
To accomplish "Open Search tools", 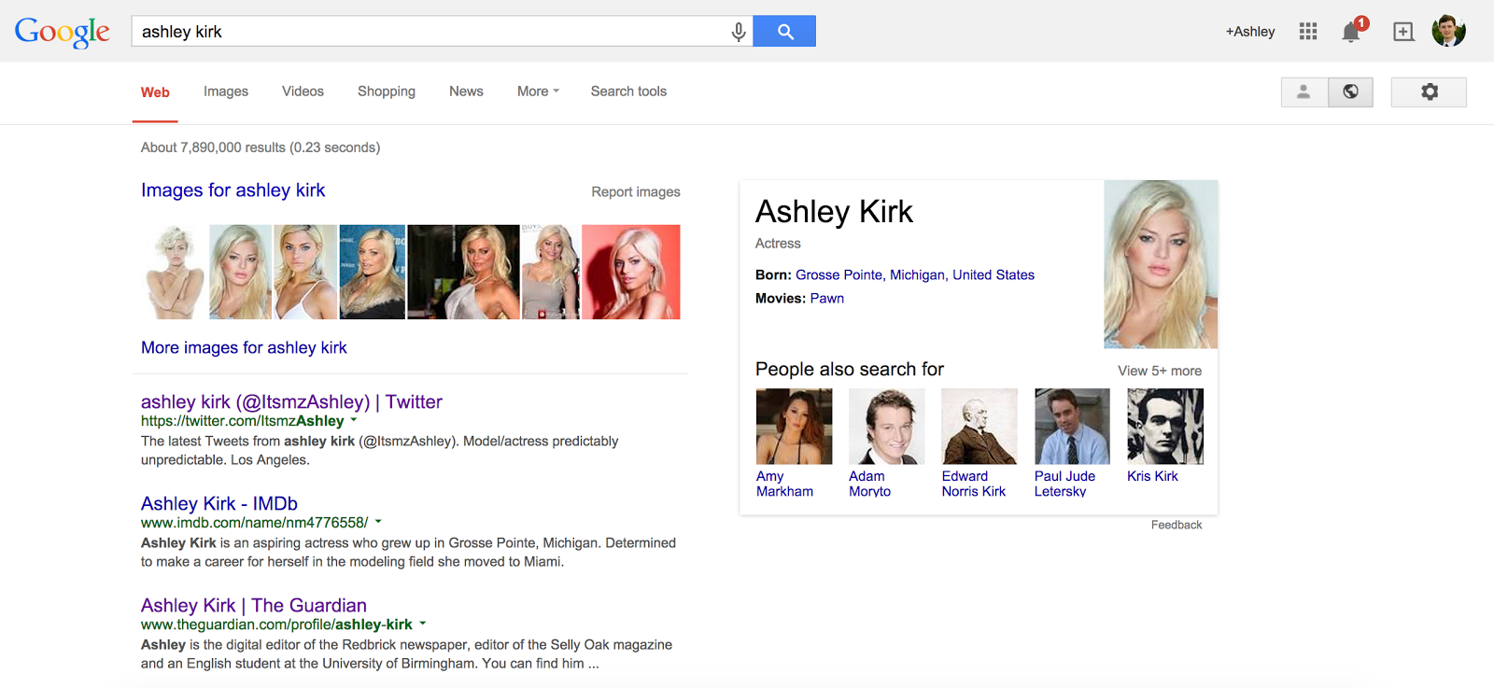I will 628,91.
